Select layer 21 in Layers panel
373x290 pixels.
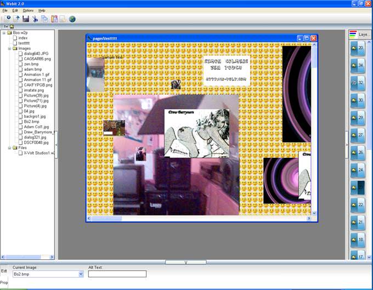pos(358,222)
